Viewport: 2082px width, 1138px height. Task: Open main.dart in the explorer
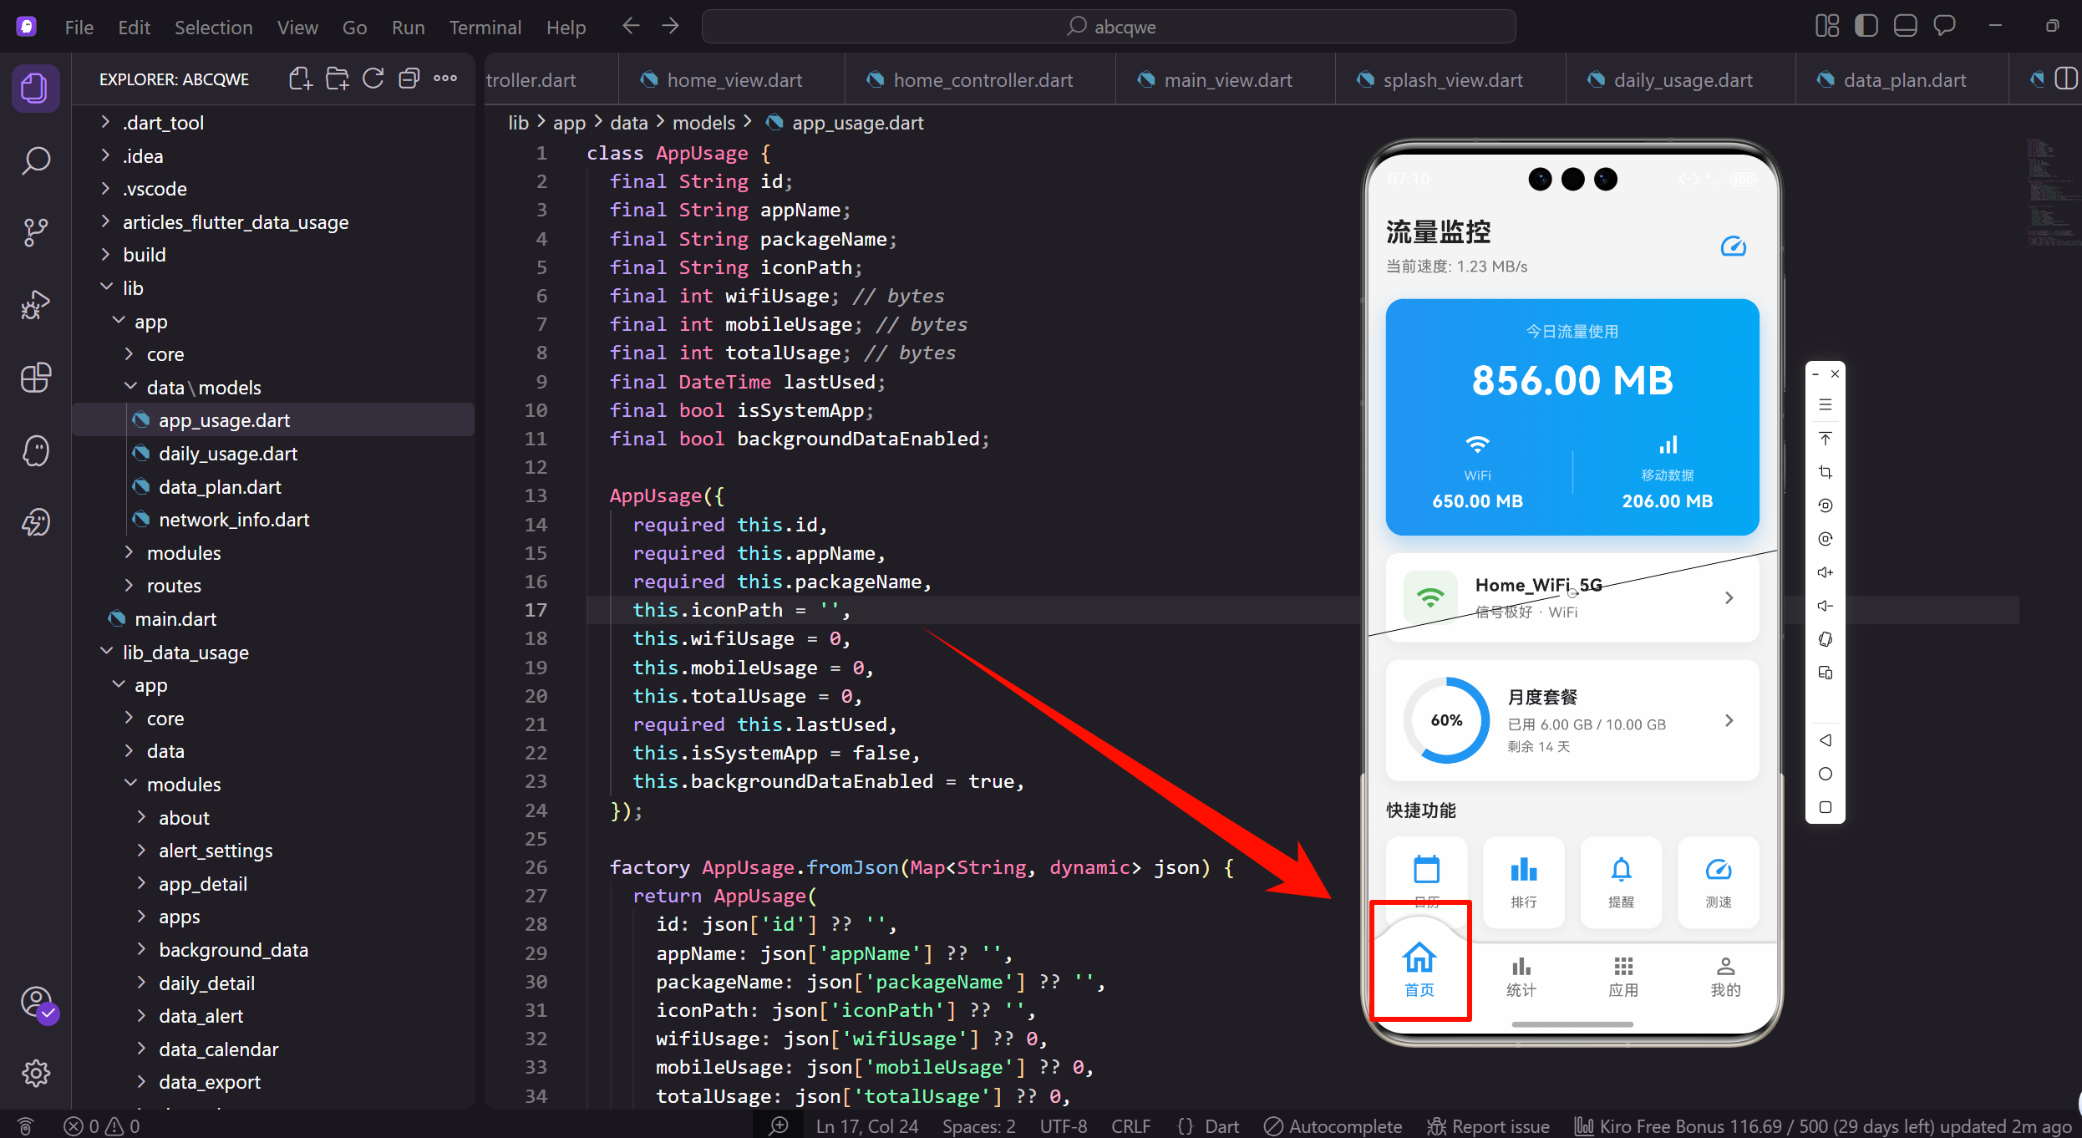pos(272,619)
